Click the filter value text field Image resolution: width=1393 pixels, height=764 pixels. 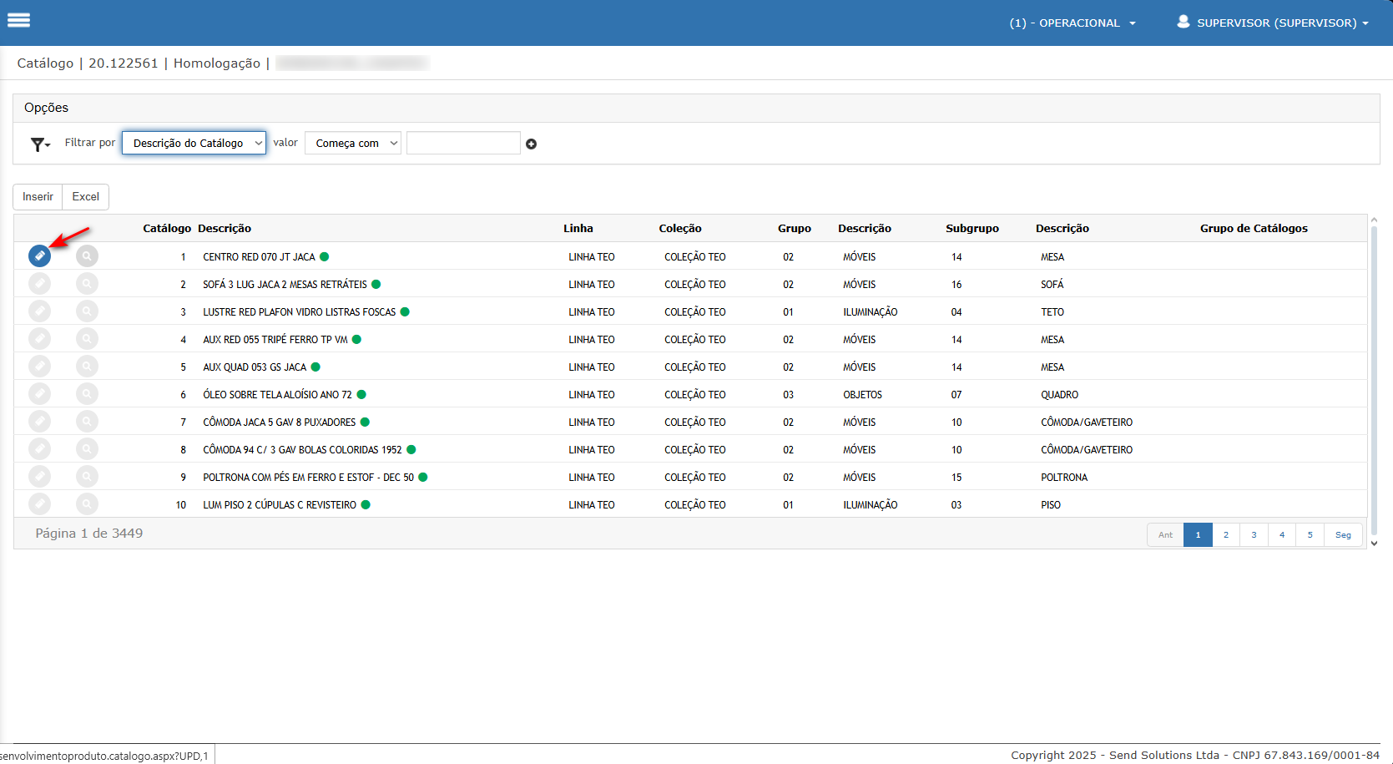(x=463, y=144)
